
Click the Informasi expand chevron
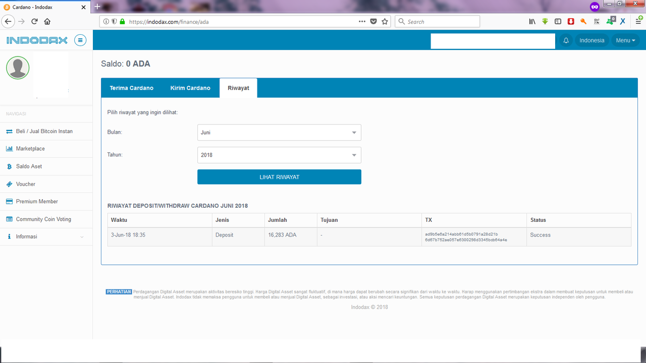82,237
